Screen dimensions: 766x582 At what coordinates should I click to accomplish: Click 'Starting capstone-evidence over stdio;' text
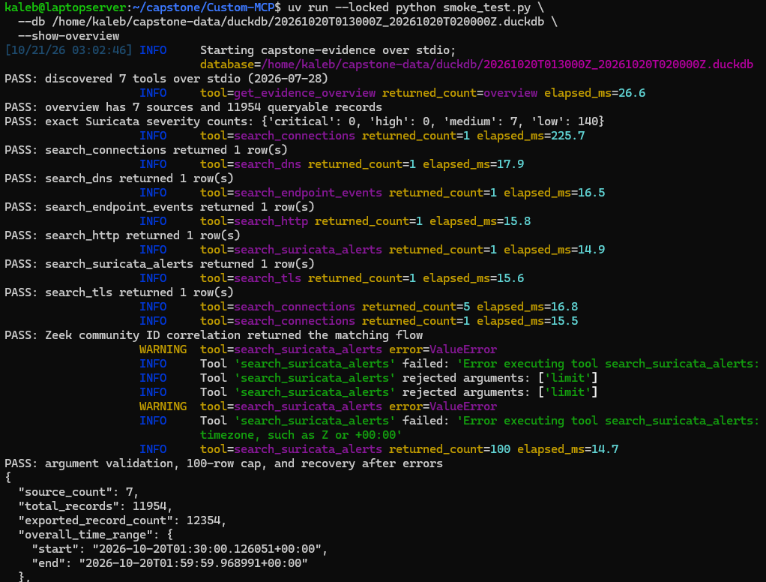pyautogui.click(x=328, y=50)
